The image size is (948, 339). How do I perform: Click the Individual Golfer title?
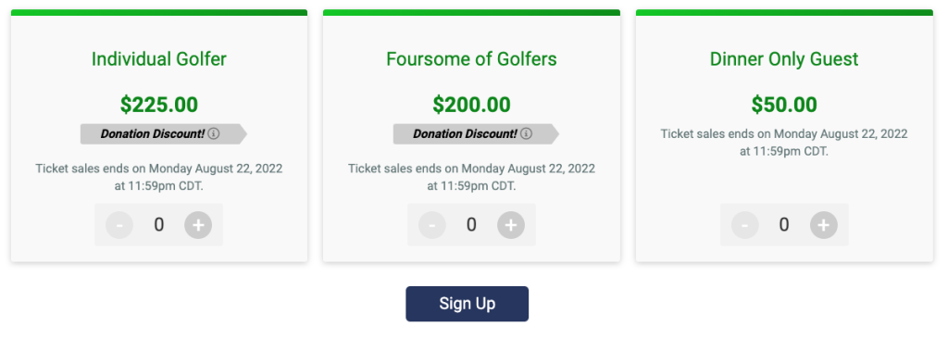pyautogui.click(x=159, y=59)
